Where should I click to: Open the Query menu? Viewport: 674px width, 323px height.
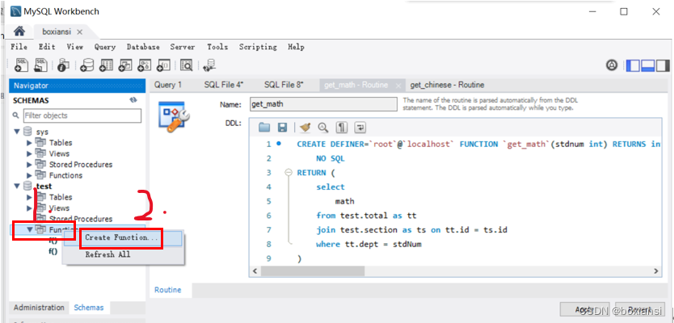tap(105, 47)
